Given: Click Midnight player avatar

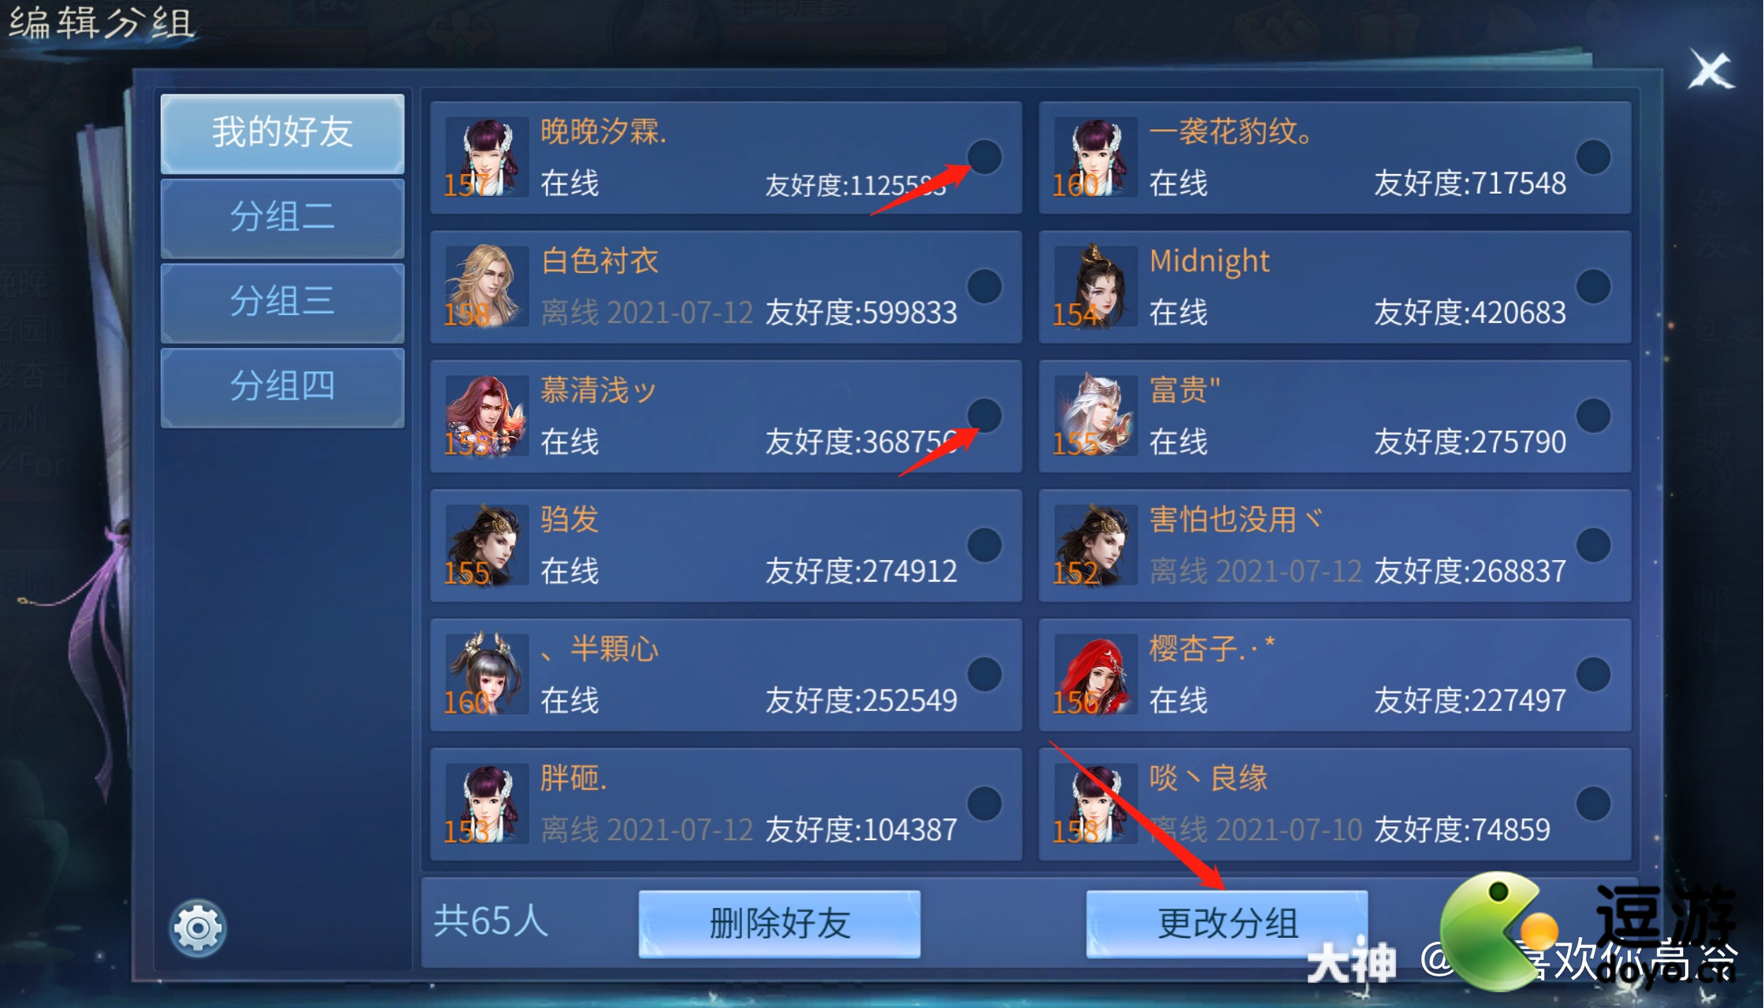Looking at the screenshot, I should pyautogui.click(x=1095, y=286).
